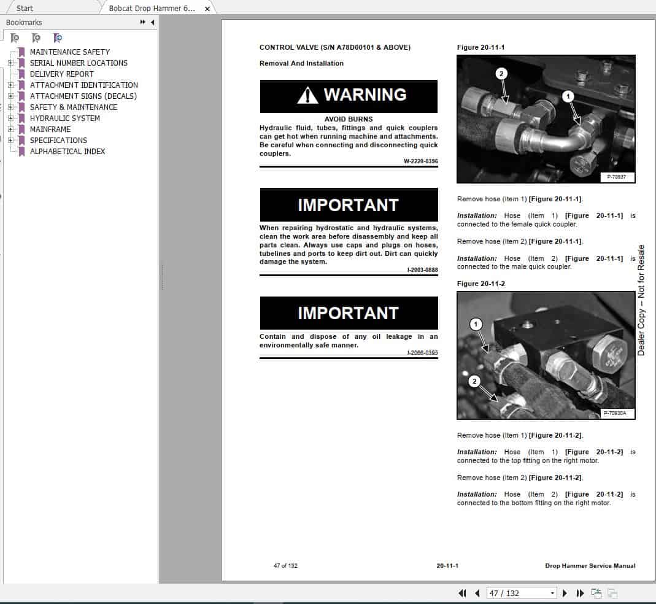Click the previous page arrow icon

[x=477, y=593]
